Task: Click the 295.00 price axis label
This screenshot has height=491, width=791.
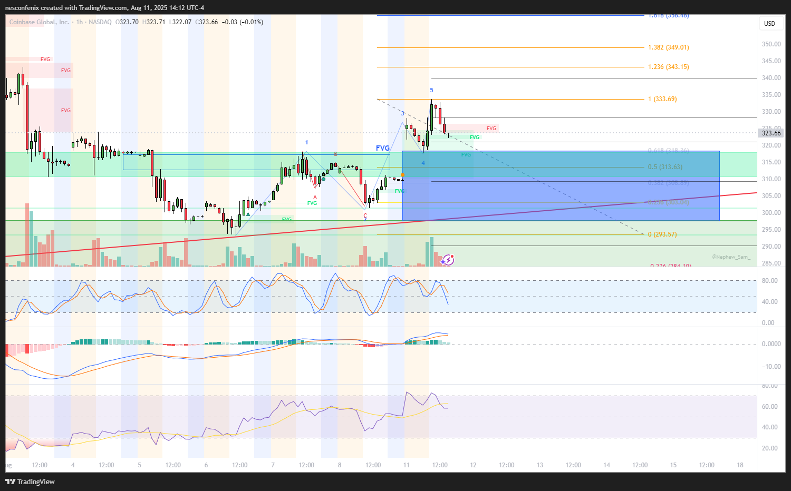Action: [x=771, y=230]
